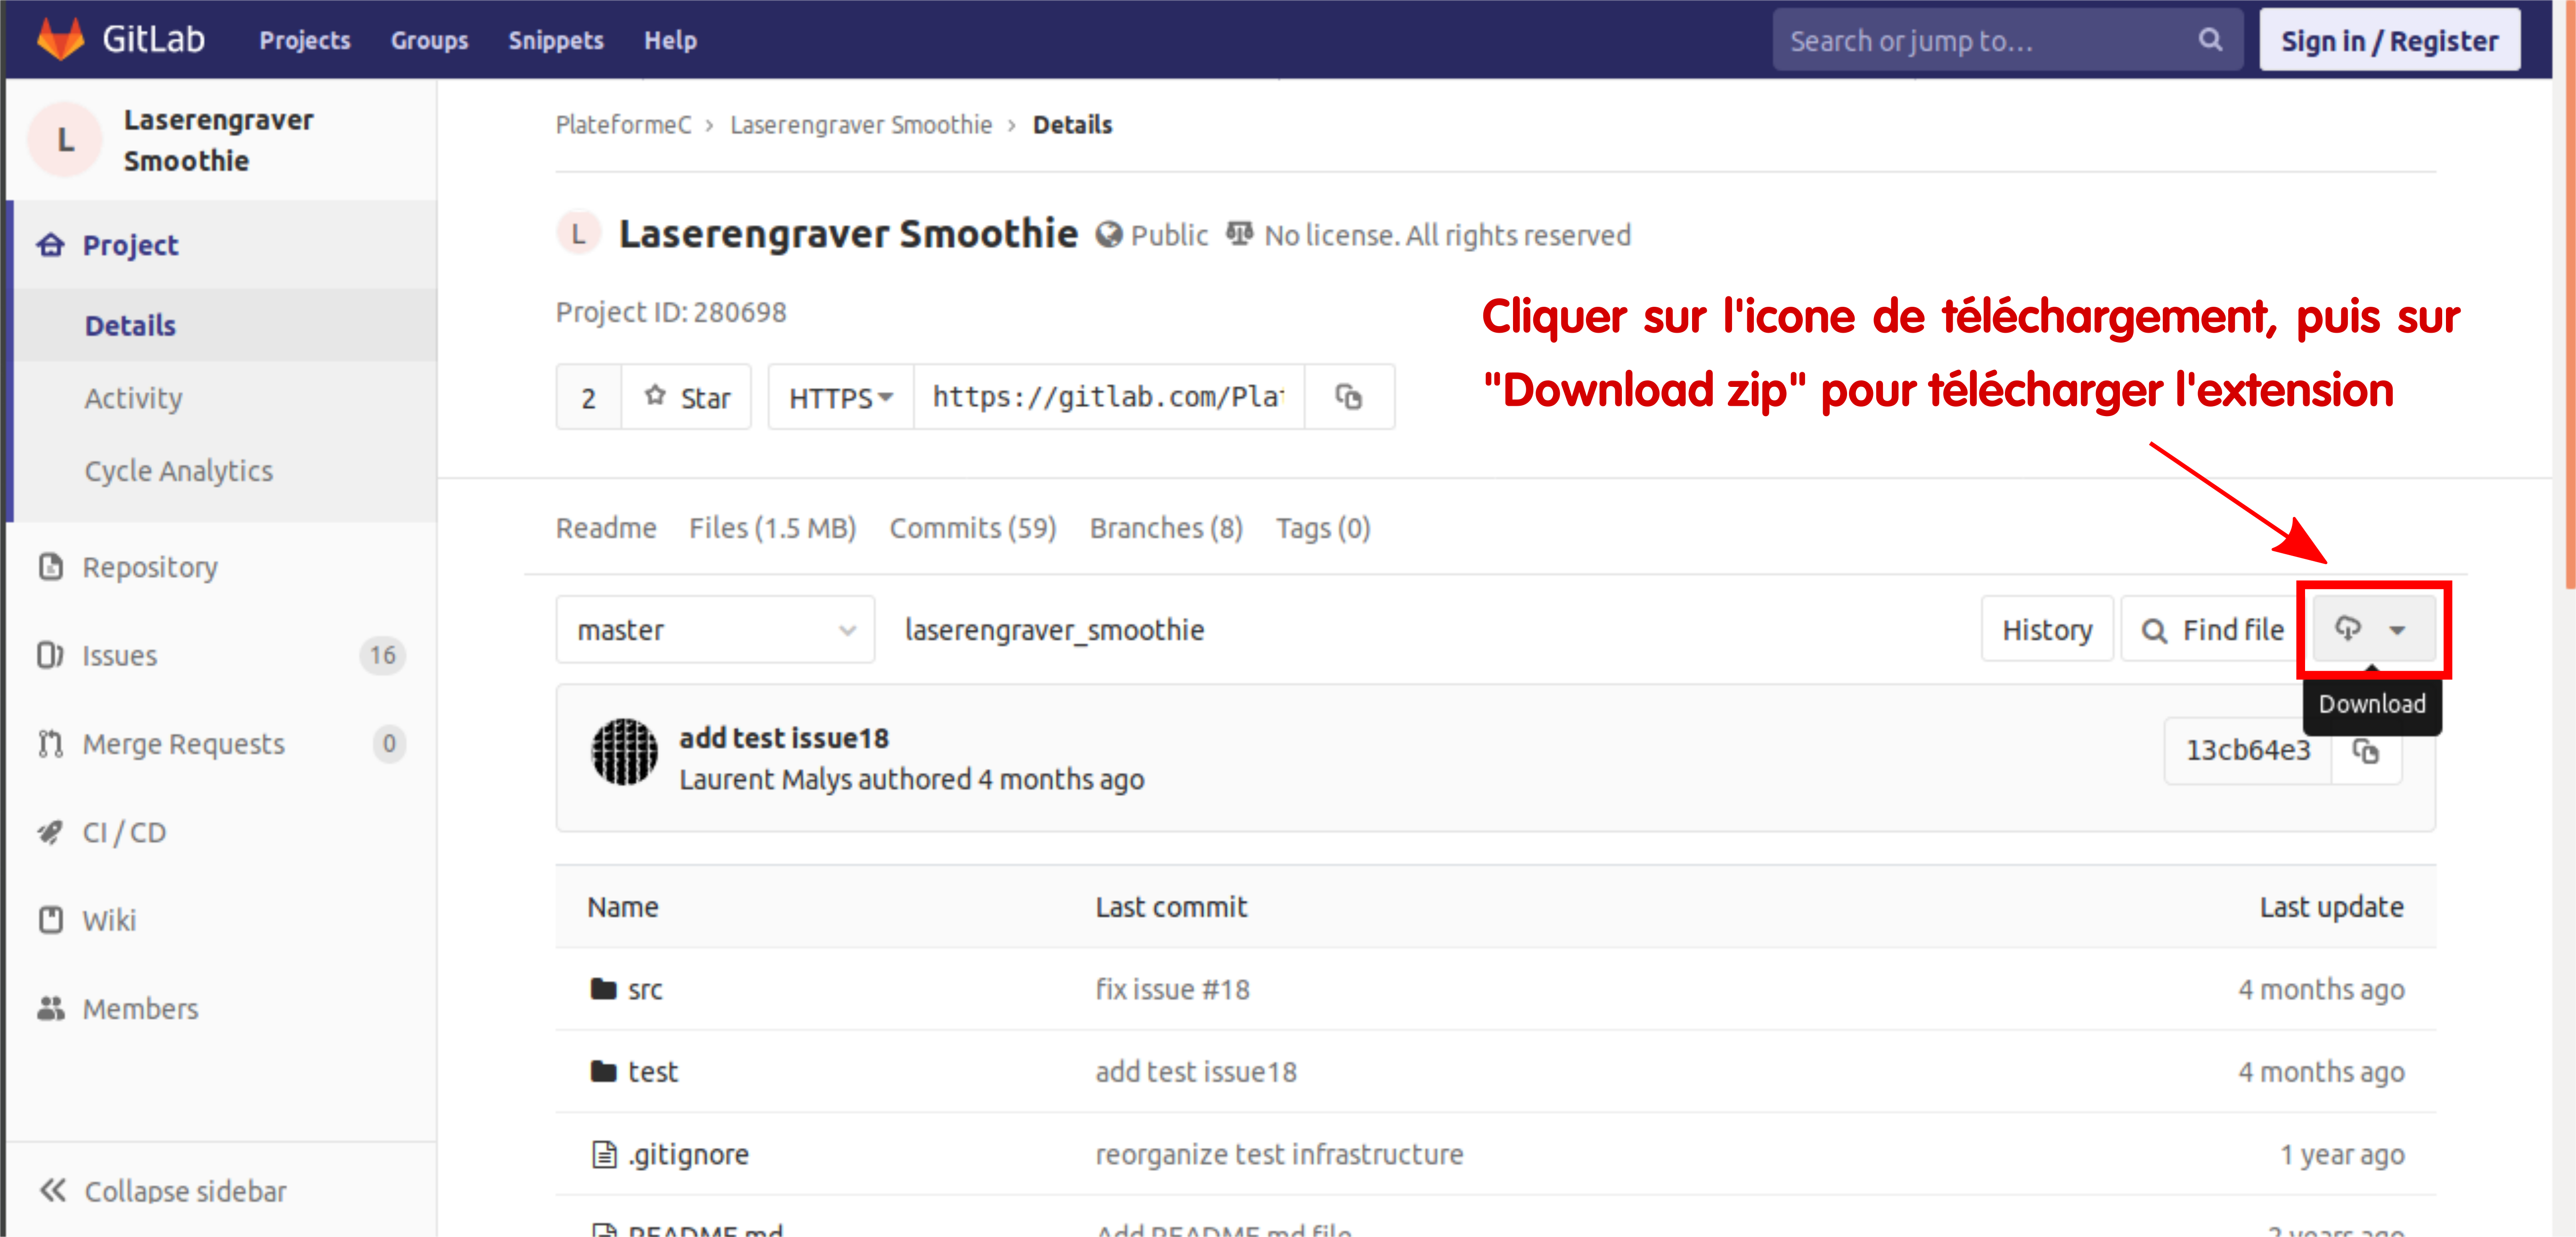The image size is (2576, 1237).
Task: Click the src folder icon
Action: point(603,989)
